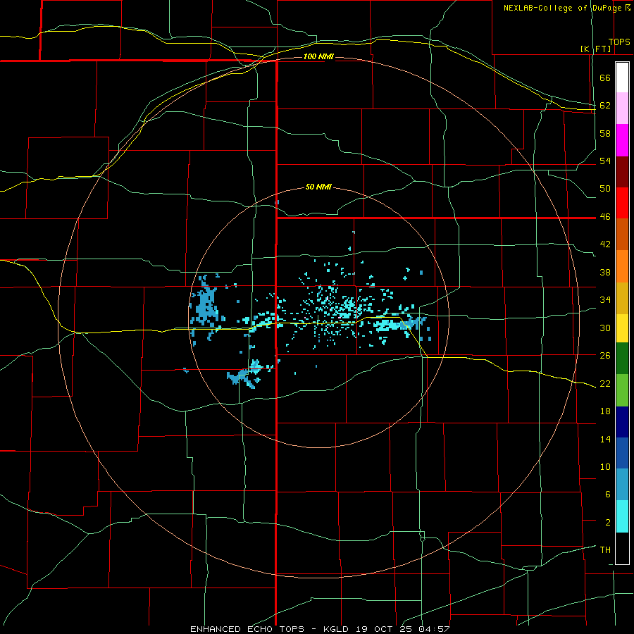The height and width of the screenshot is (634, 634).
Task: Click the '50' scale label on the legend
Action: point(605,189)
